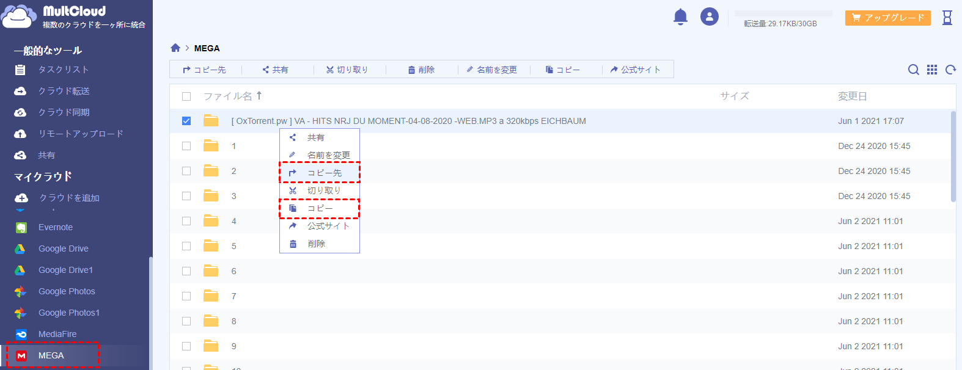Sort by ファイル名 column header

(232, 96)
